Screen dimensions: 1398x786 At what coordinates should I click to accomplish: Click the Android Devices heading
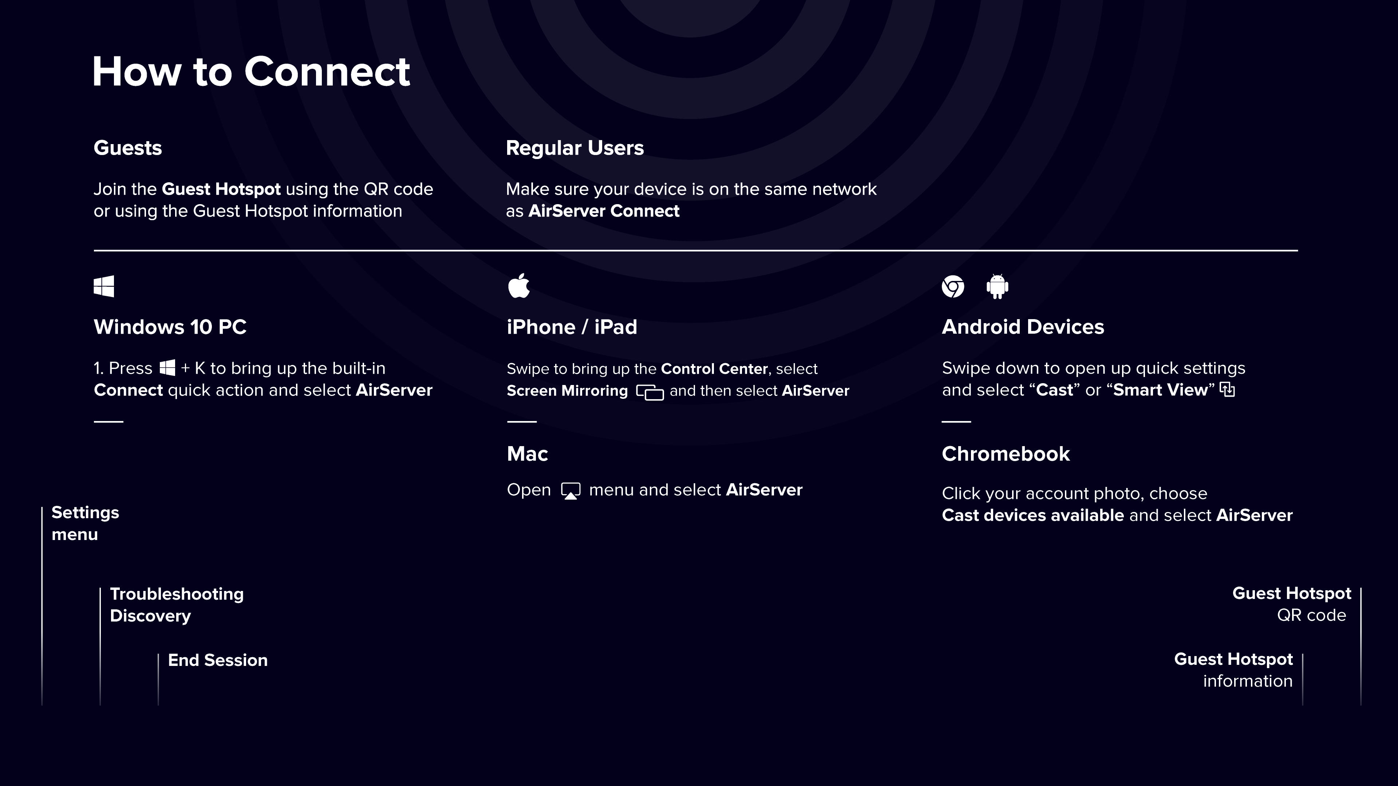click(1023, 327)
